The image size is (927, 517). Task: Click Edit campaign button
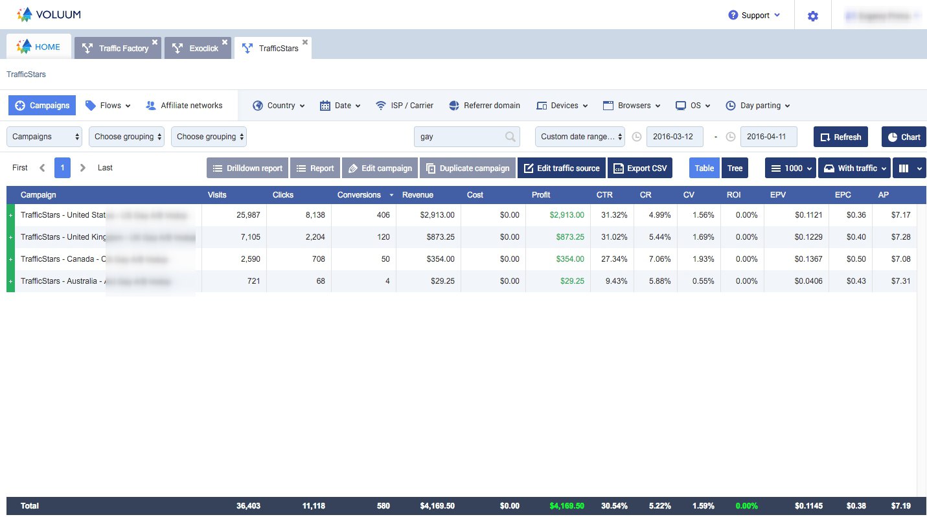[x=380, y=168]
